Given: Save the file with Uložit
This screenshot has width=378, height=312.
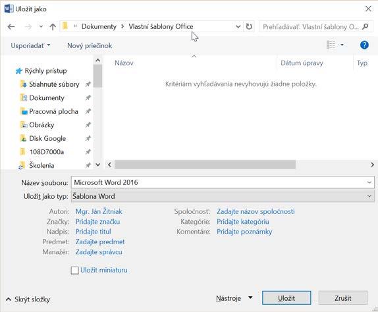Looking at the screenshot, I should tap(286, 298).
